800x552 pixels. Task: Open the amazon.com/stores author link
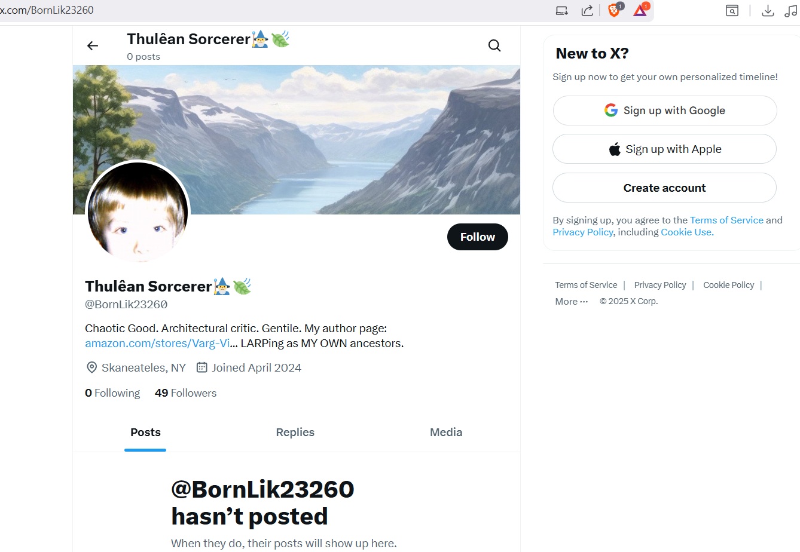(x=157, y=344)
